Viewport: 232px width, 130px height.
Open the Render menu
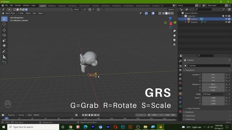point(18,5)
